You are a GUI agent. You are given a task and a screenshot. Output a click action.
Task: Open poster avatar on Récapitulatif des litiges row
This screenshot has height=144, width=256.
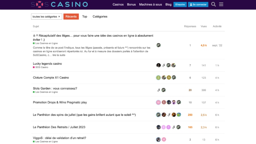[158, 45]
